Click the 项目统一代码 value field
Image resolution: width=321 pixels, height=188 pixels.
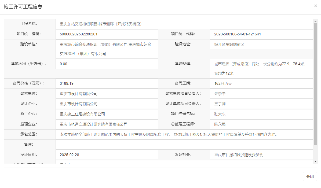[261, 34]
